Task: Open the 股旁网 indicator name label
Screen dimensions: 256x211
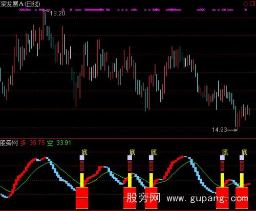Action: (x=9, y=143)
